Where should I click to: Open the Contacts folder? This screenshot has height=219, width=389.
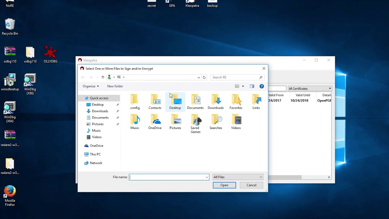click(x=155, y=102)
